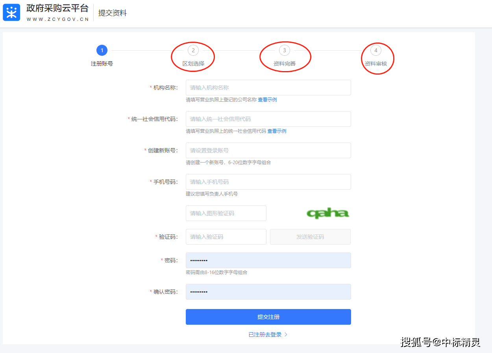Click the arrow next to 已注册去登录

point(286,335)
